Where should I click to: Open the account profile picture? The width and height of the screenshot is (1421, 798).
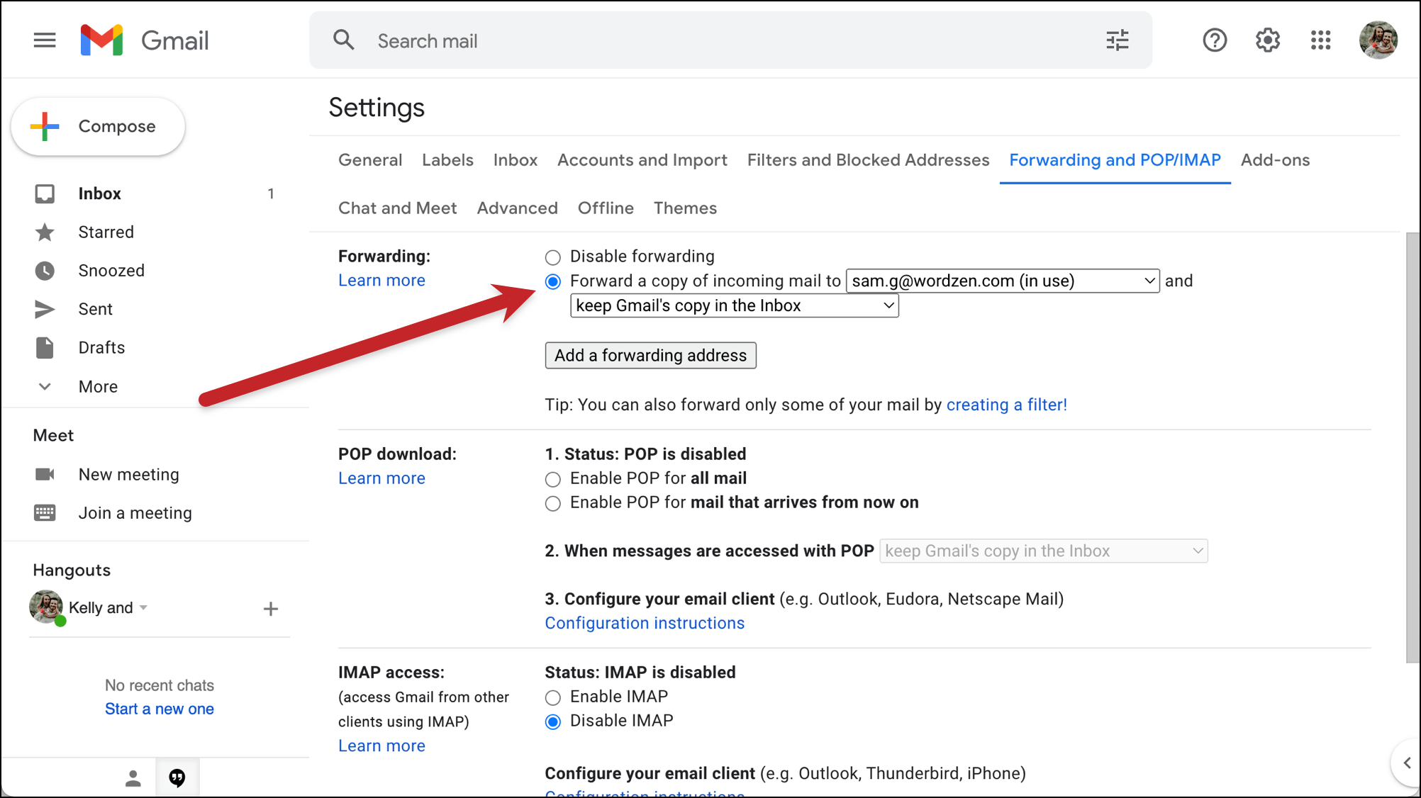pyautogui.click(x=1378, y=40)
